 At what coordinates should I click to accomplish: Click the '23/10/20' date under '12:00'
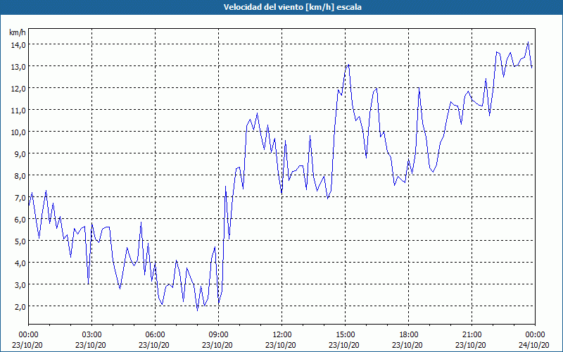pyautogui.click(x=280, y=345)
